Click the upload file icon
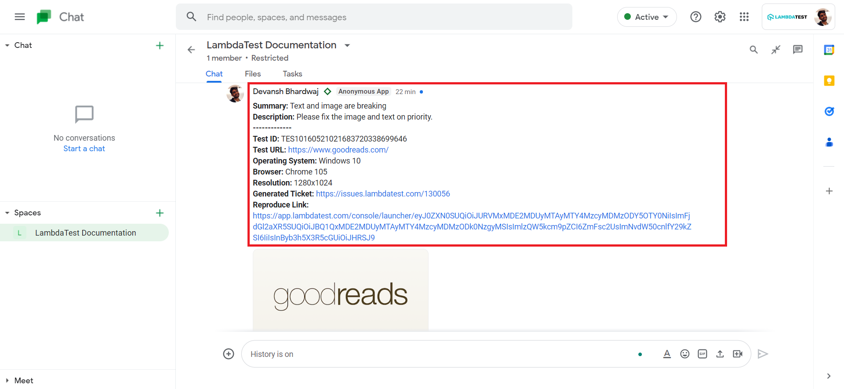The image size is (844, 389). (720, 354)
